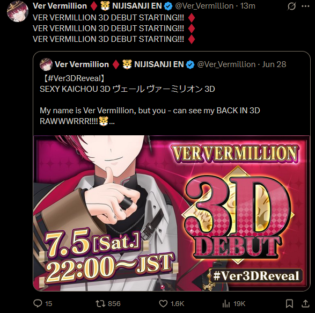Image resolution: width=315 pixels, height=313 pixels.
Task: Open Ver Vermillion's profile avatar
Action: [18, 11]
